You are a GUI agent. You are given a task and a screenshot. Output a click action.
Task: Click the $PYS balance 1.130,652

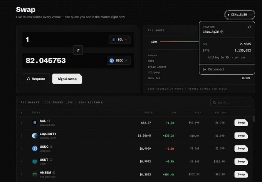click(243, 50)
